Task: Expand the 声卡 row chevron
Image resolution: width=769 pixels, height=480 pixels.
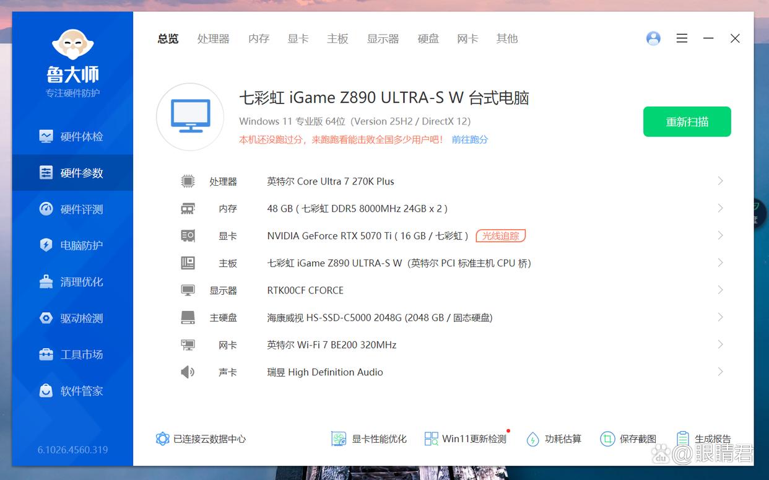Action: pyautogui.click(x=720, y=372)
